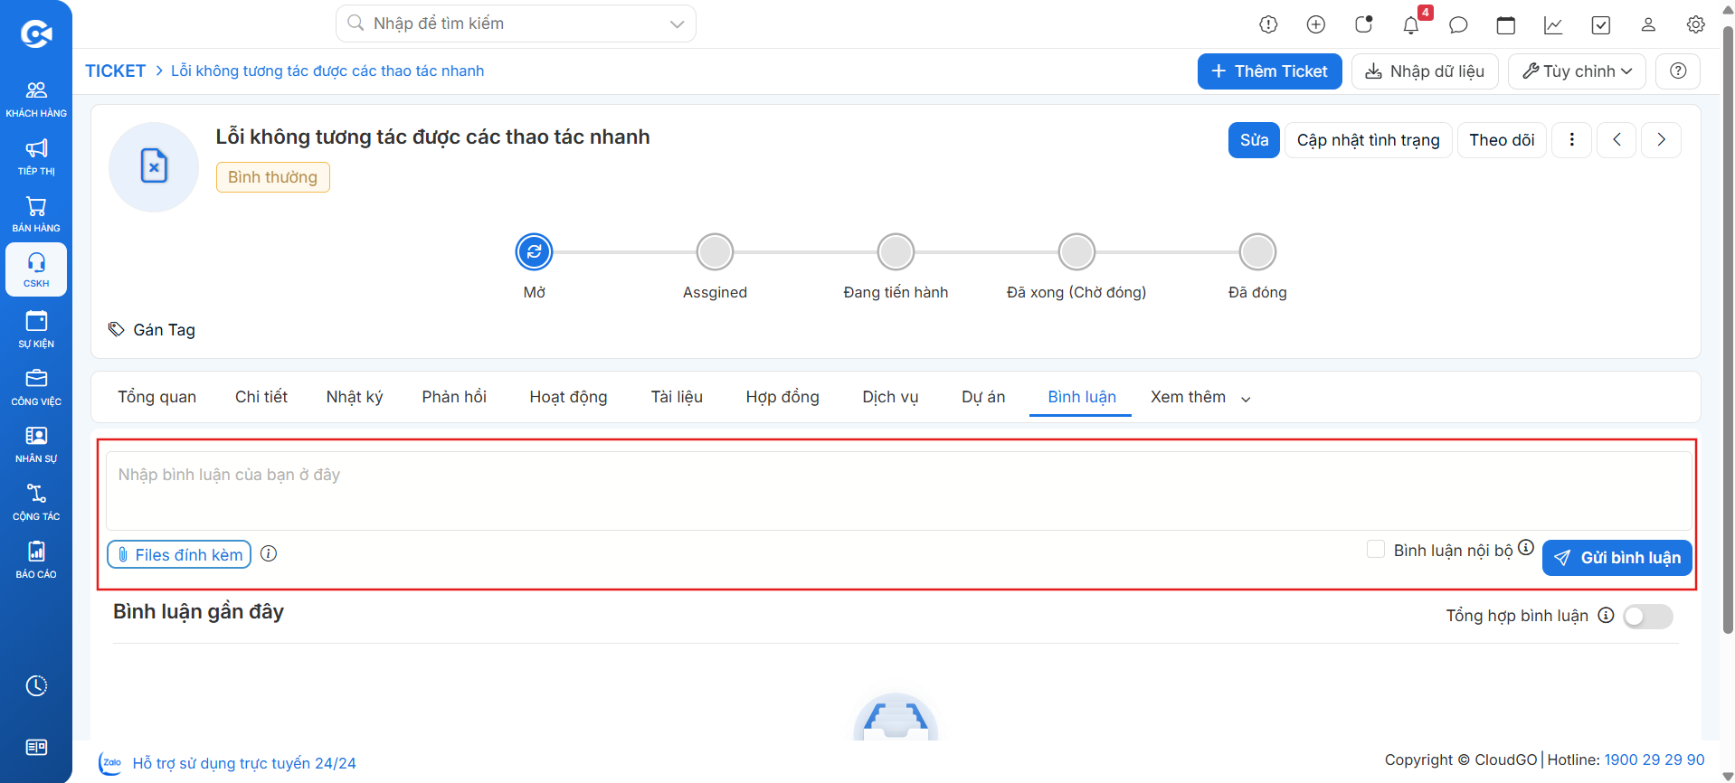Click the TICKET breadcrumb link
The image size is (1735, 783).
tap(116, 71)
